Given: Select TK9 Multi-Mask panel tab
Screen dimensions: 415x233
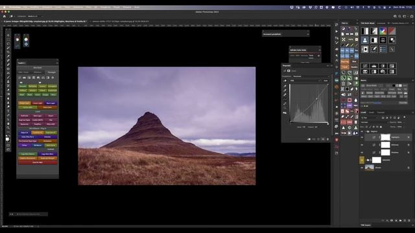Looking at the screenshot, I should click(x=368, y=23).
